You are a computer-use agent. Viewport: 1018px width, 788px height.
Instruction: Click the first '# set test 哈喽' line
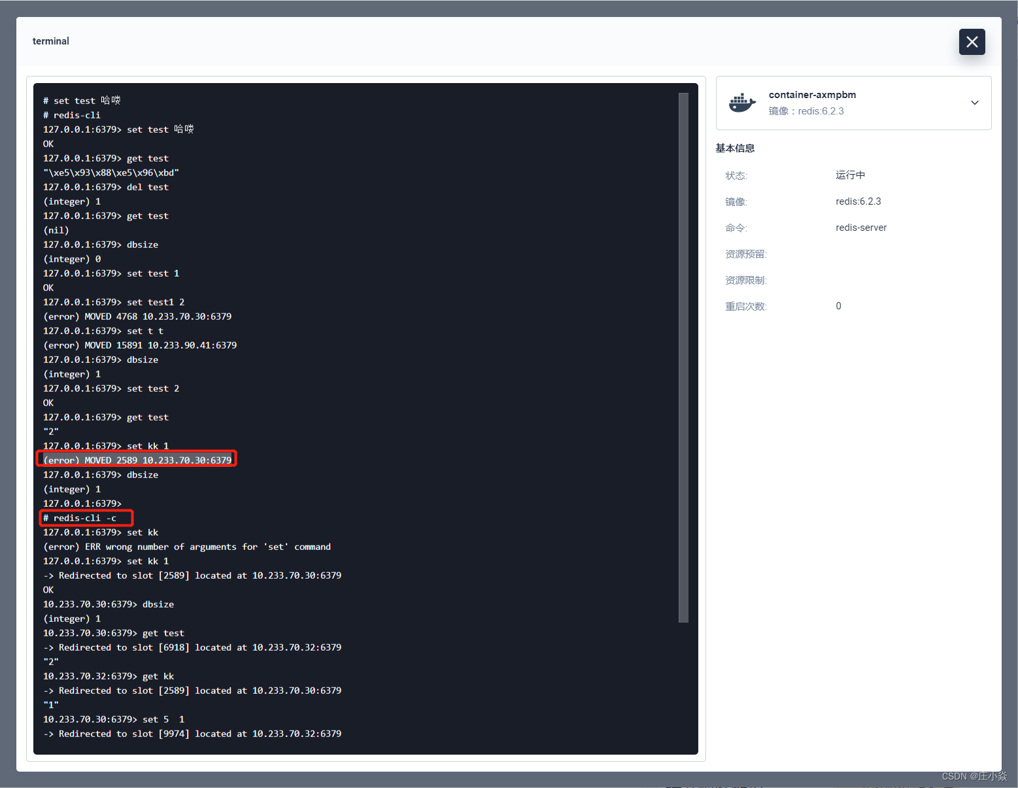[x=82, y=101]
